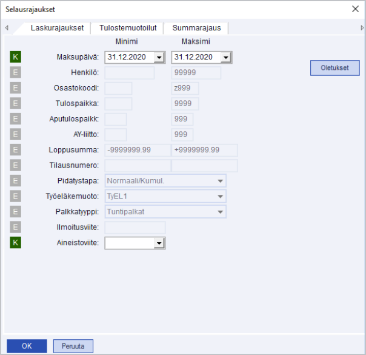Screen dimensions: 366x355
Task: Enable the E toggle for Henkilö
Action: coord(16,73)
